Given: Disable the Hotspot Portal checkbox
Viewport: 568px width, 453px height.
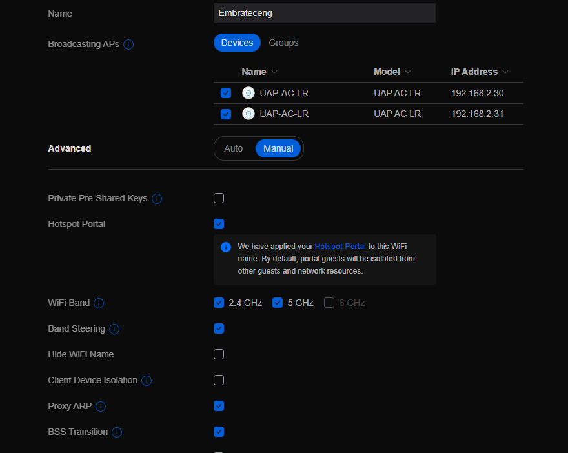Looking at the screenshot, I should [219, 224].
